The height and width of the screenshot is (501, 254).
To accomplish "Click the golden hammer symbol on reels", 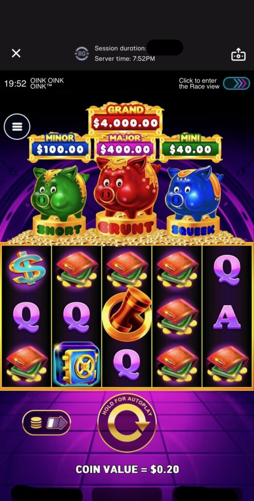I will pos(127,314).
